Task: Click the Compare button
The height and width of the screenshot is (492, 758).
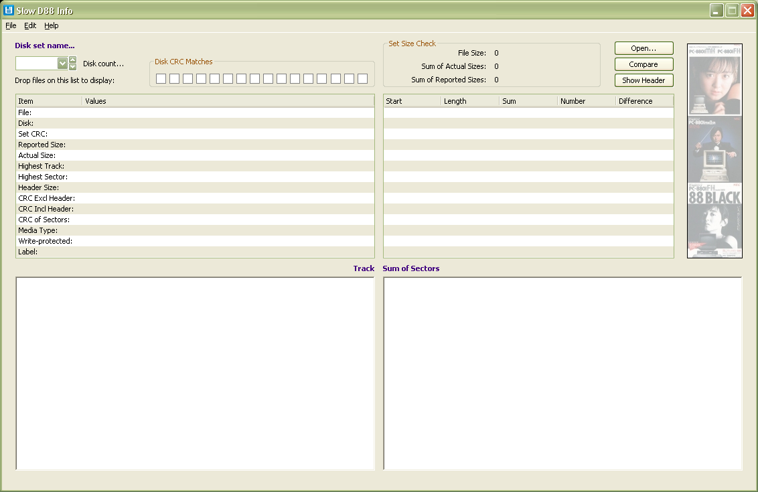Action: (643, 64)
